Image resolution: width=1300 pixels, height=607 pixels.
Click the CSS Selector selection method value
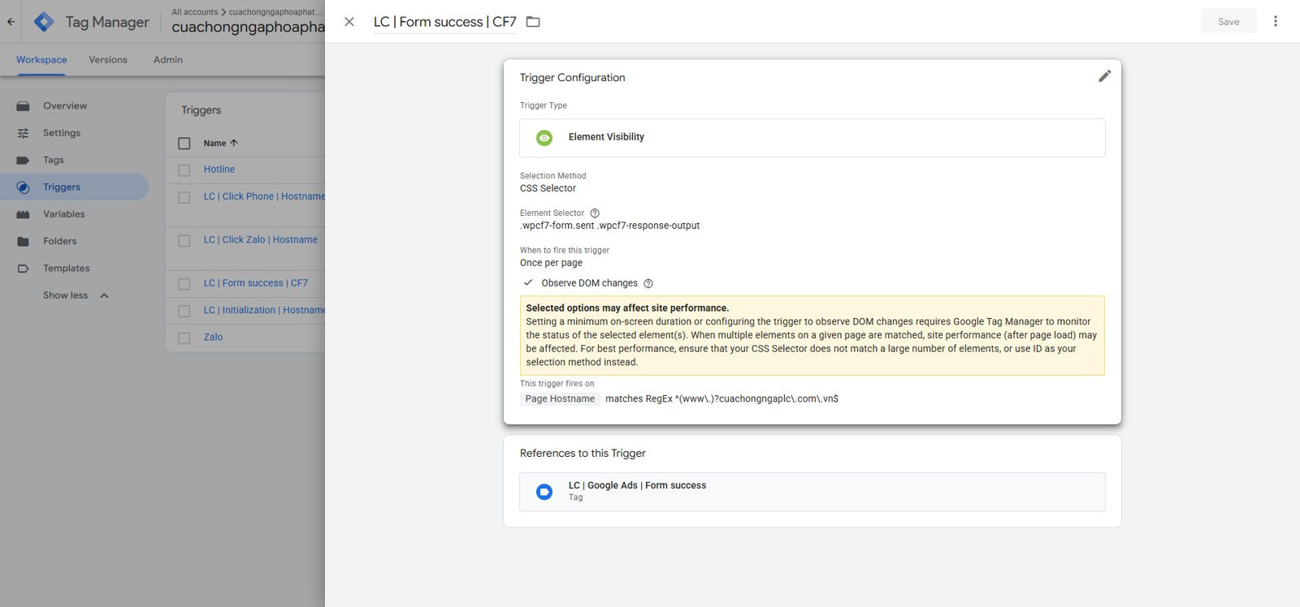(548, 188)
